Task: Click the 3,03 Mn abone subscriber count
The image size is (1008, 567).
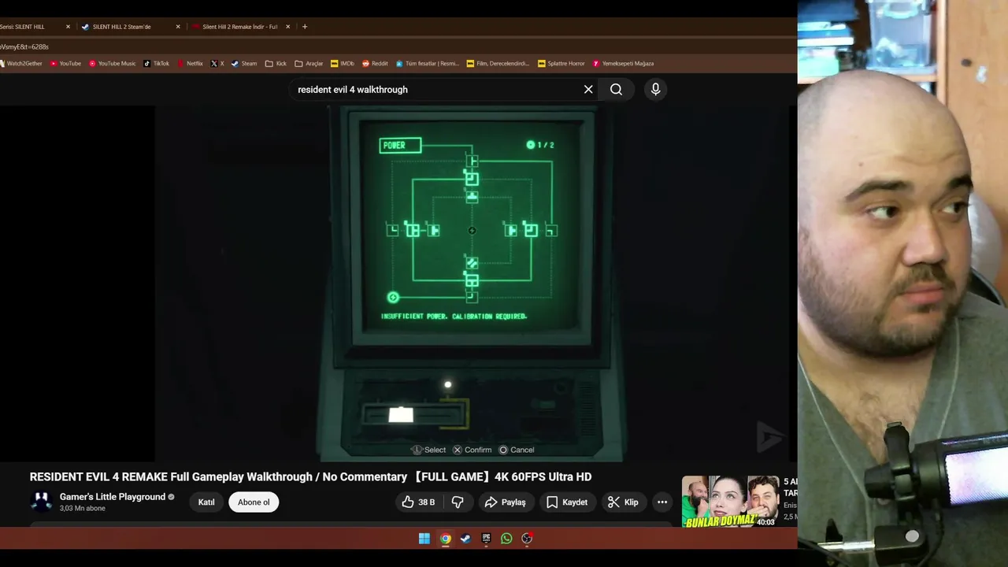Action: [x=83, y=509]
